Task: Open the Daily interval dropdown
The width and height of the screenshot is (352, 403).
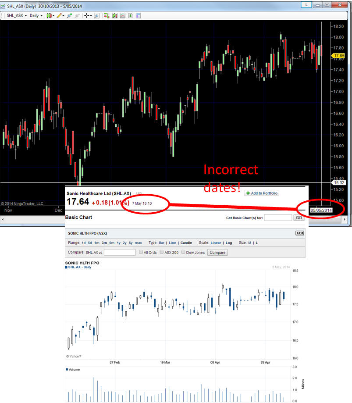Action: pyautogui.click(x=36, y=15)
